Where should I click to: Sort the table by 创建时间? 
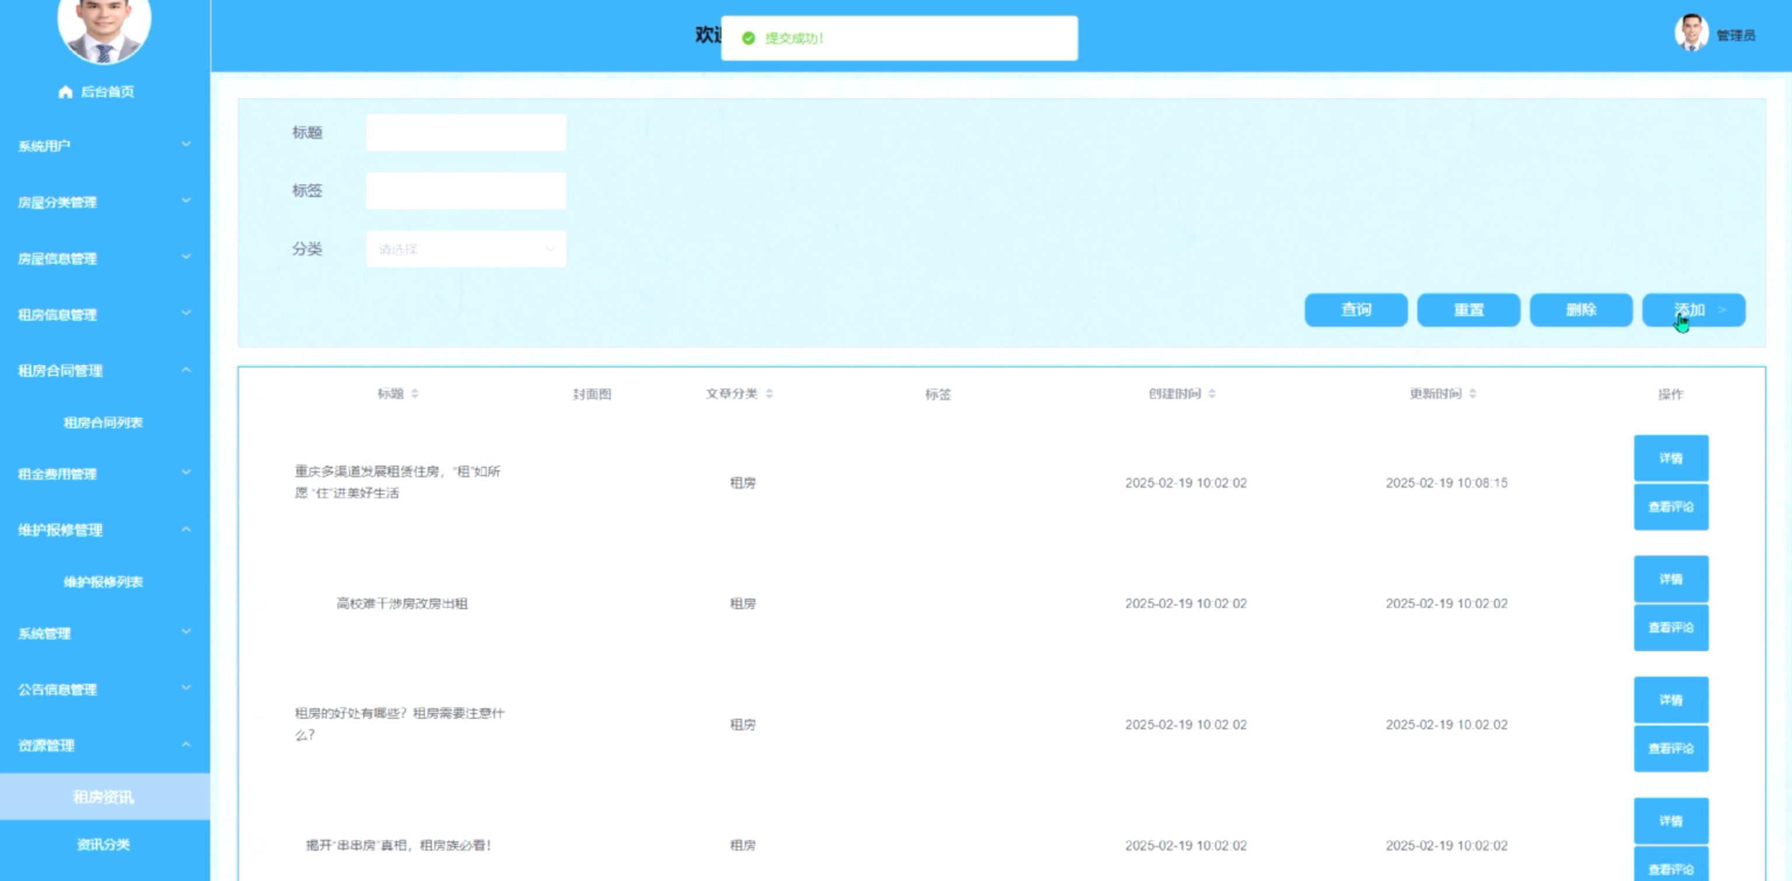click(x=1212, y=394)
